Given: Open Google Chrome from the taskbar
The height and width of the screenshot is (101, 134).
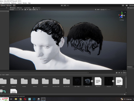Looking at the screenshot, I should 20,99.
